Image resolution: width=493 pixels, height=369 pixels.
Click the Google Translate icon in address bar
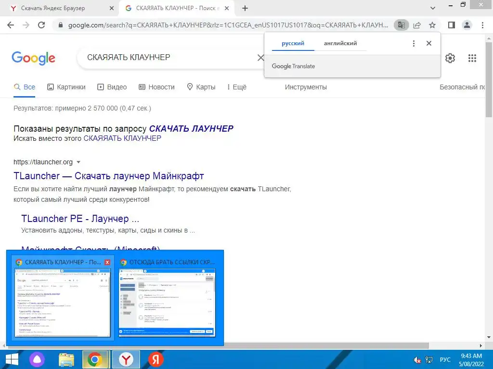pyautogui.click(x=401, y=25)
